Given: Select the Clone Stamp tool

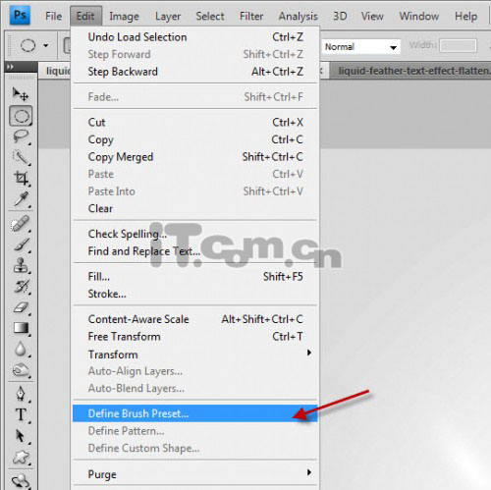Looking at the screenshot, I should click(x=21, y=265).
